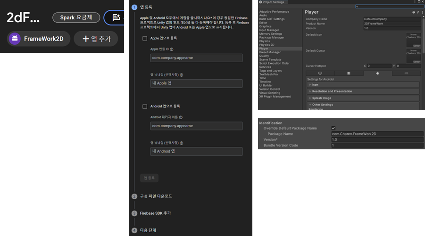Click the Bundle Version Code field
425x236 pixels.
click(x=377, y=146)
